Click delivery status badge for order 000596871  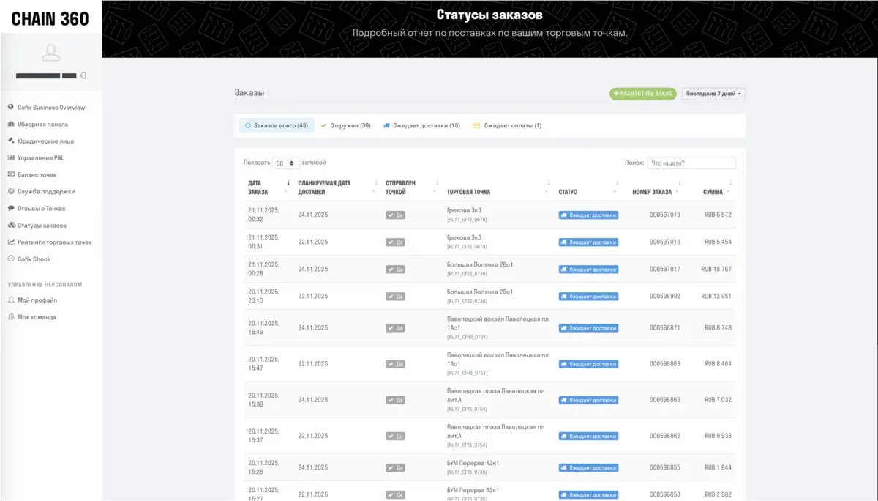point(588,328)
